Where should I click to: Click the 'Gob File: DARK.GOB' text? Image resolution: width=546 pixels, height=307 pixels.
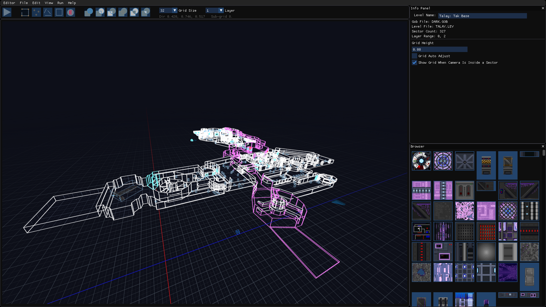click(x=430, y=22)
